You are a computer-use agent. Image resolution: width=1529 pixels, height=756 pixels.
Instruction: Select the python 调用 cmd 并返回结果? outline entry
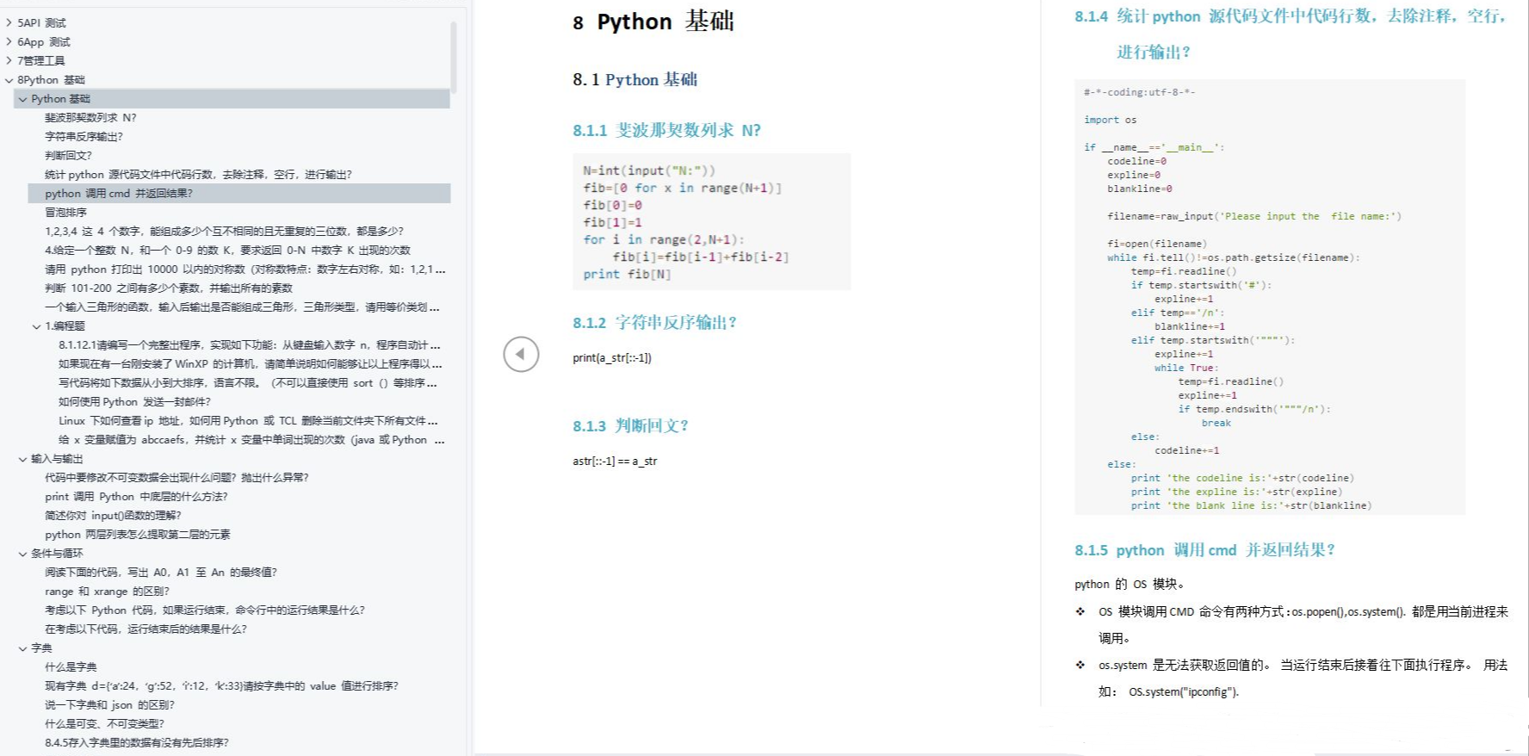[x=238, y=194]
